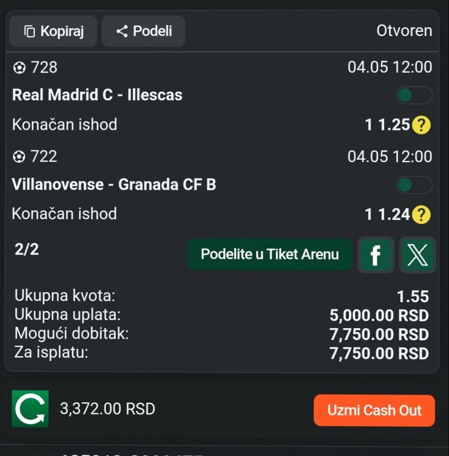Toggle switch for Villanovense - Granada CF B
Image resolution: width=449 pixels, height=456 pixels.
click(414, 184)
